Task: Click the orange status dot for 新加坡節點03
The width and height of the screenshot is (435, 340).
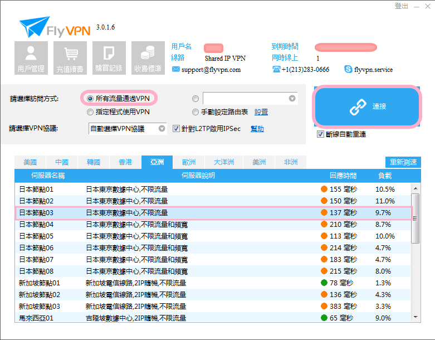Action: [324, 306]
